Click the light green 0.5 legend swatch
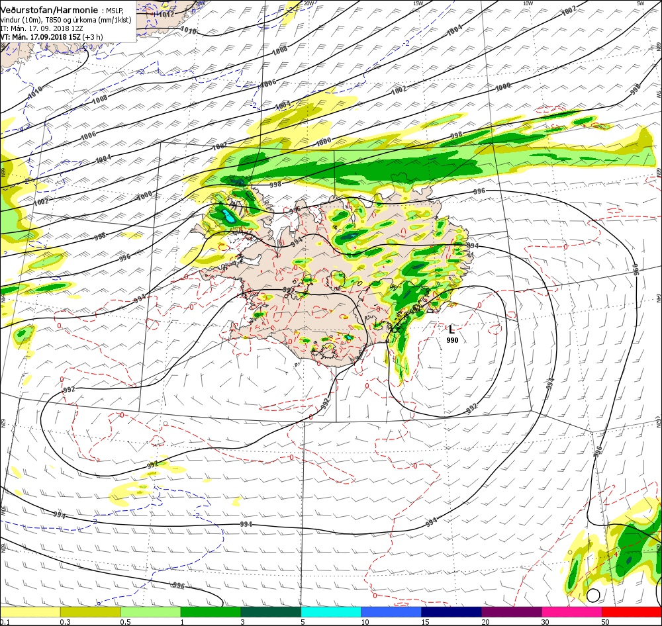 pos(150,612)
